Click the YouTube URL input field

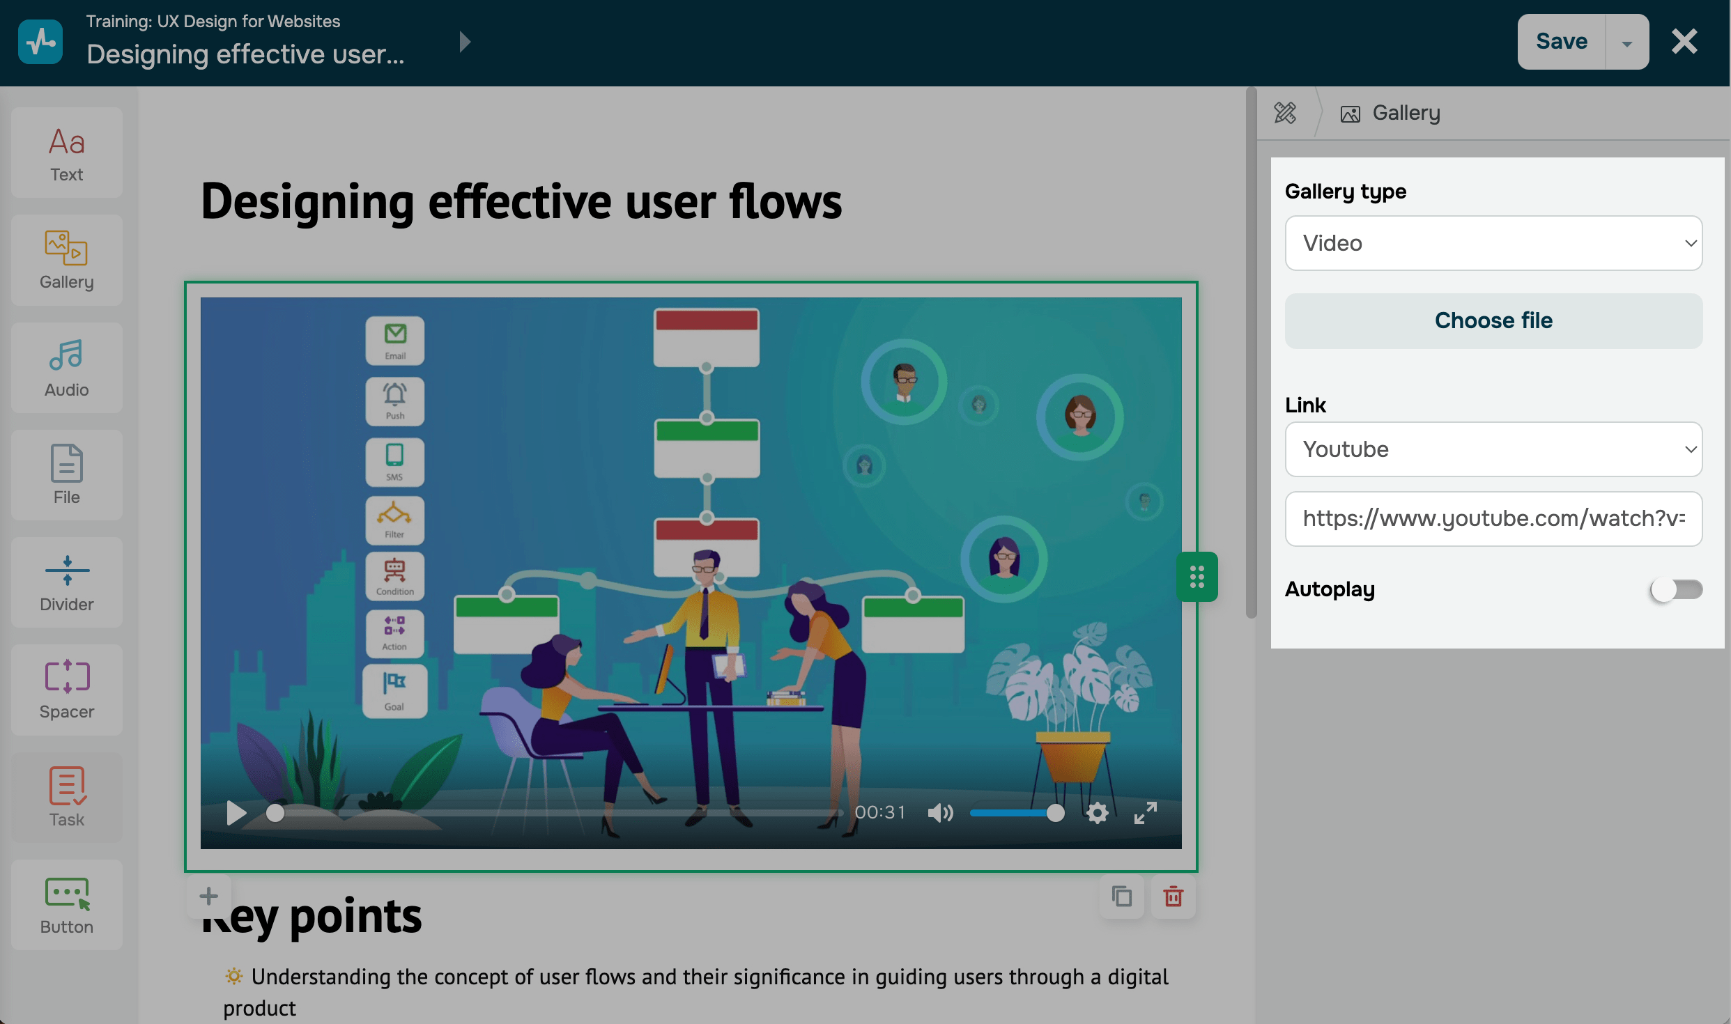click(x=1493, y=519)
